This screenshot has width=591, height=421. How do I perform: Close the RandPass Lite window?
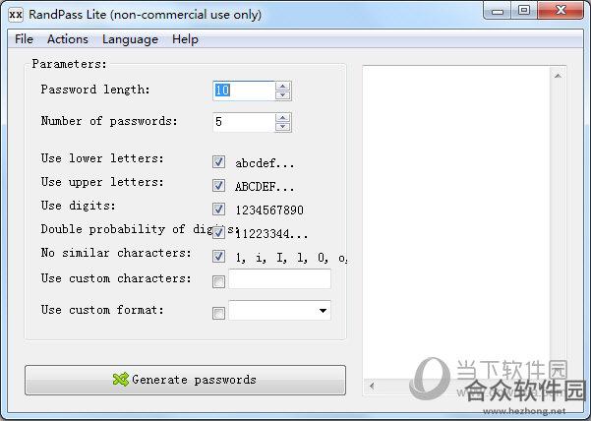click(561, 11)
